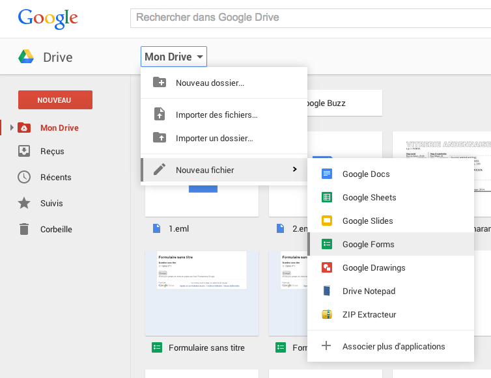
Task: Focus the Rechercher dans Google Drive field
Action: tap(311, 18)
